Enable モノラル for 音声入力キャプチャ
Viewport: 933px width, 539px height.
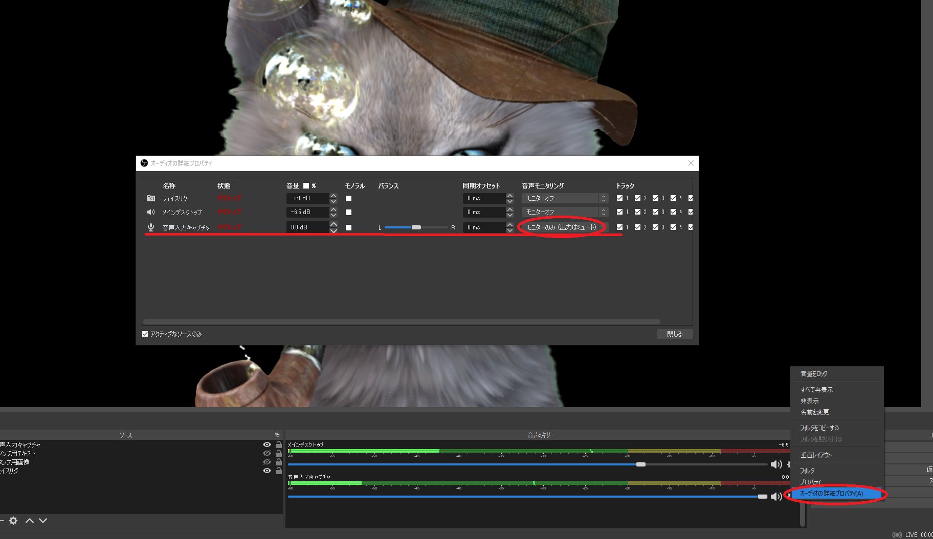[348, 227]
